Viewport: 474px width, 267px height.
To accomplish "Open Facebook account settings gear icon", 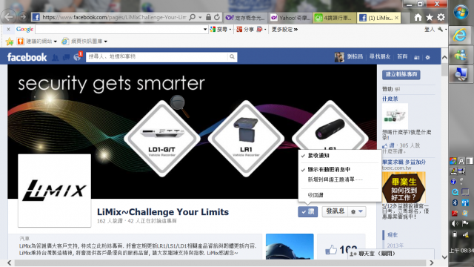I will (428, 57).
